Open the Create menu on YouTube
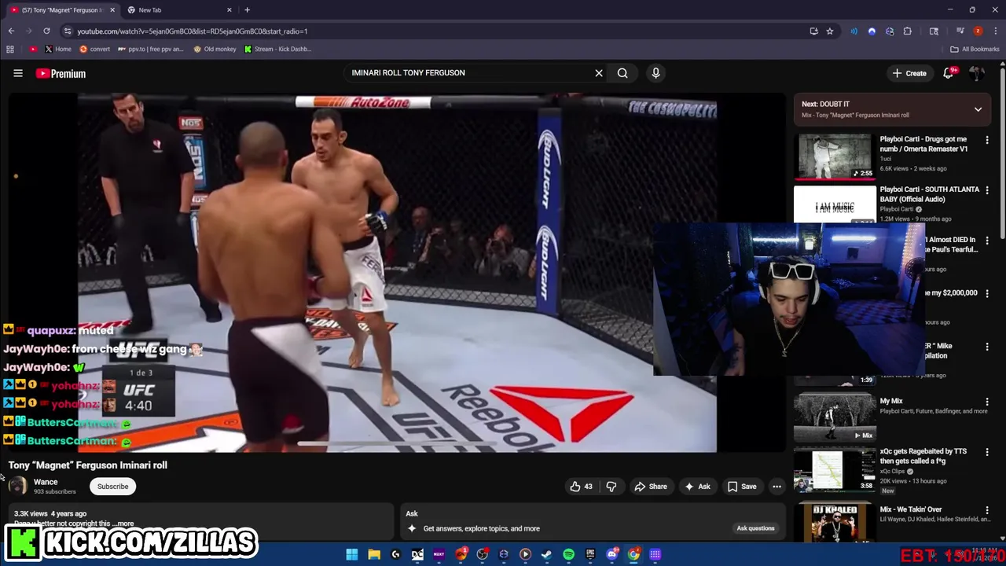This screenshot has height=566, width=1006. 909,73
